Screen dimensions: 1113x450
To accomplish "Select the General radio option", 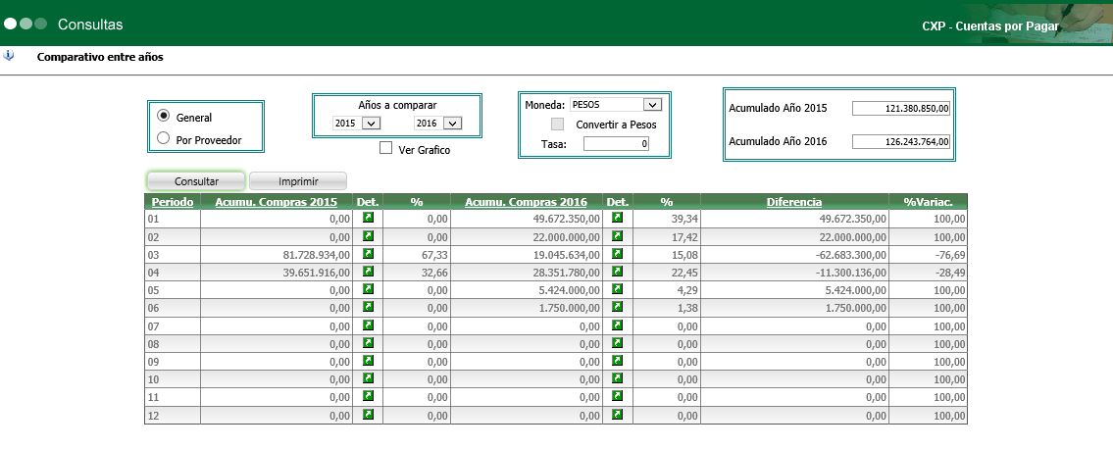I will pos(163,116).
